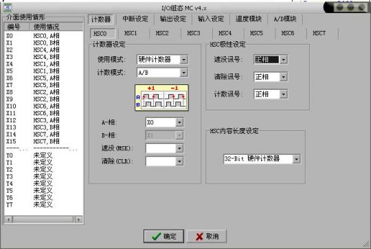Click the red X 取消 button
The width and height of the screenshot is (371, 249).
point(207,236)
